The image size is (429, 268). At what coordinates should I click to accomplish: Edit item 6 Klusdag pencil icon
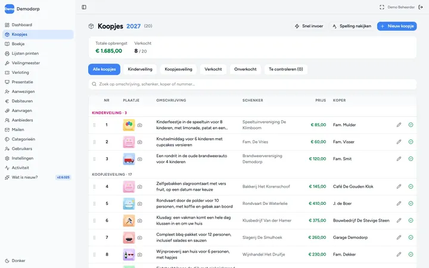click(399, 220)
